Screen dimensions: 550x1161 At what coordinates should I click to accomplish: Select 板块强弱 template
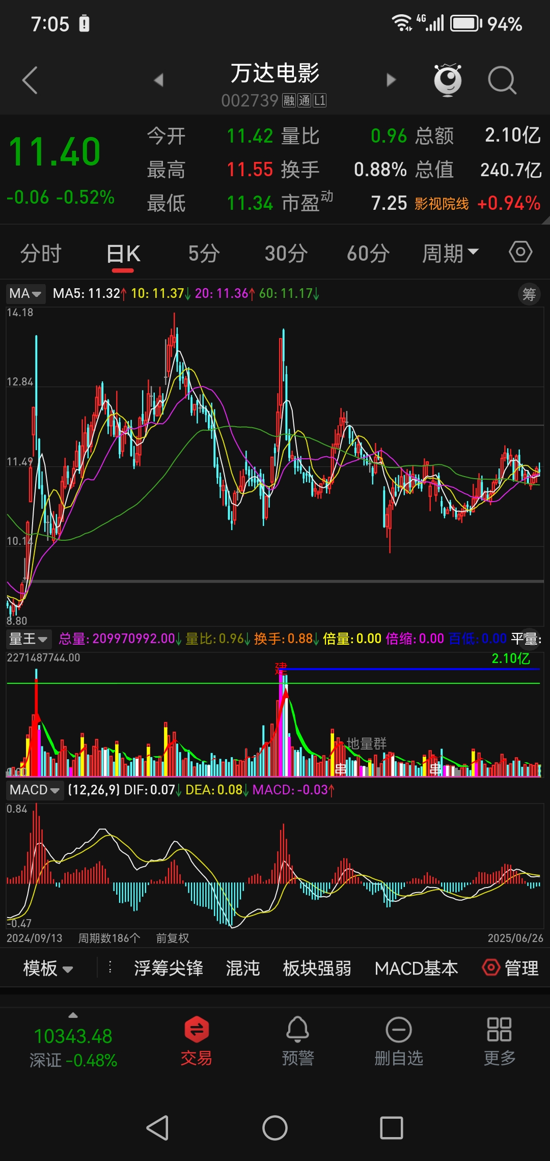(x=317, y=968)
